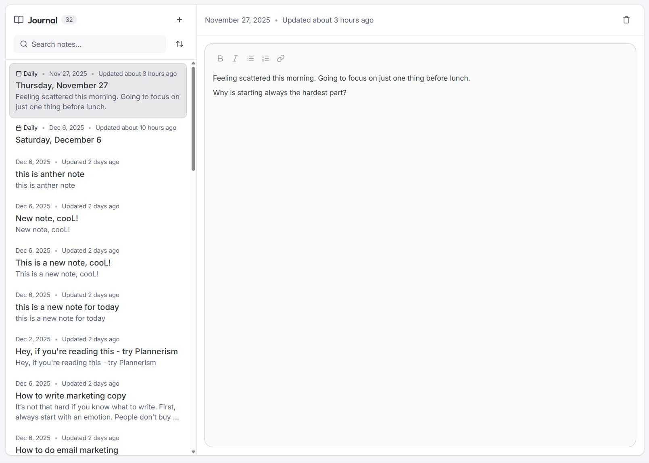649x463 pixels.
Task: Open the Saturday, December 6 daily note
Action: [58, 140]
